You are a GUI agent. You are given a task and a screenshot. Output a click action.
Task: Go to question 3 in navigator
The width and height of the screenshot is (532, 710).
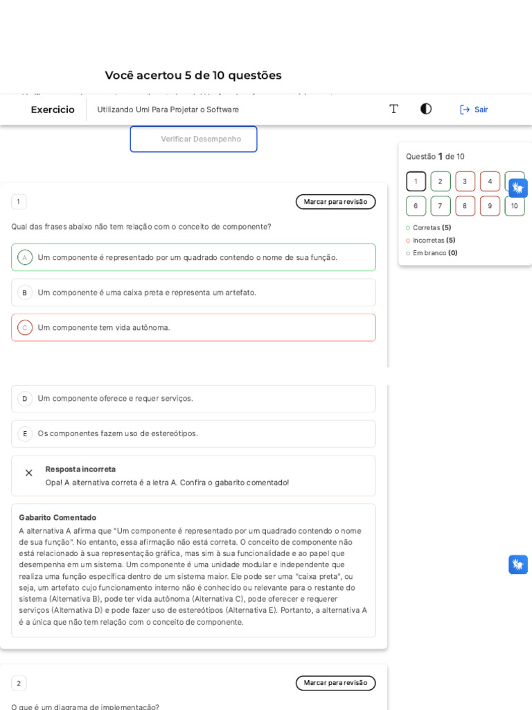pos(465,182)
